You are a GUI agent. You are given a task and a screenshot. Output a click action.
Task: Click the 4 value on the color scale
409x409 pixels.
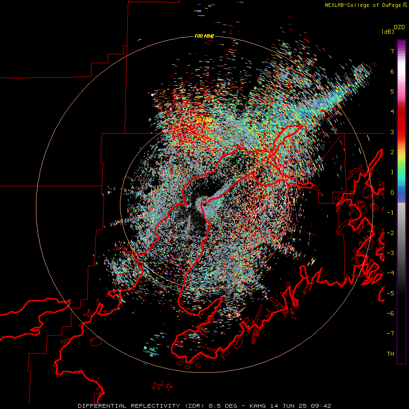pyautogui.click(x=392, y=112)
